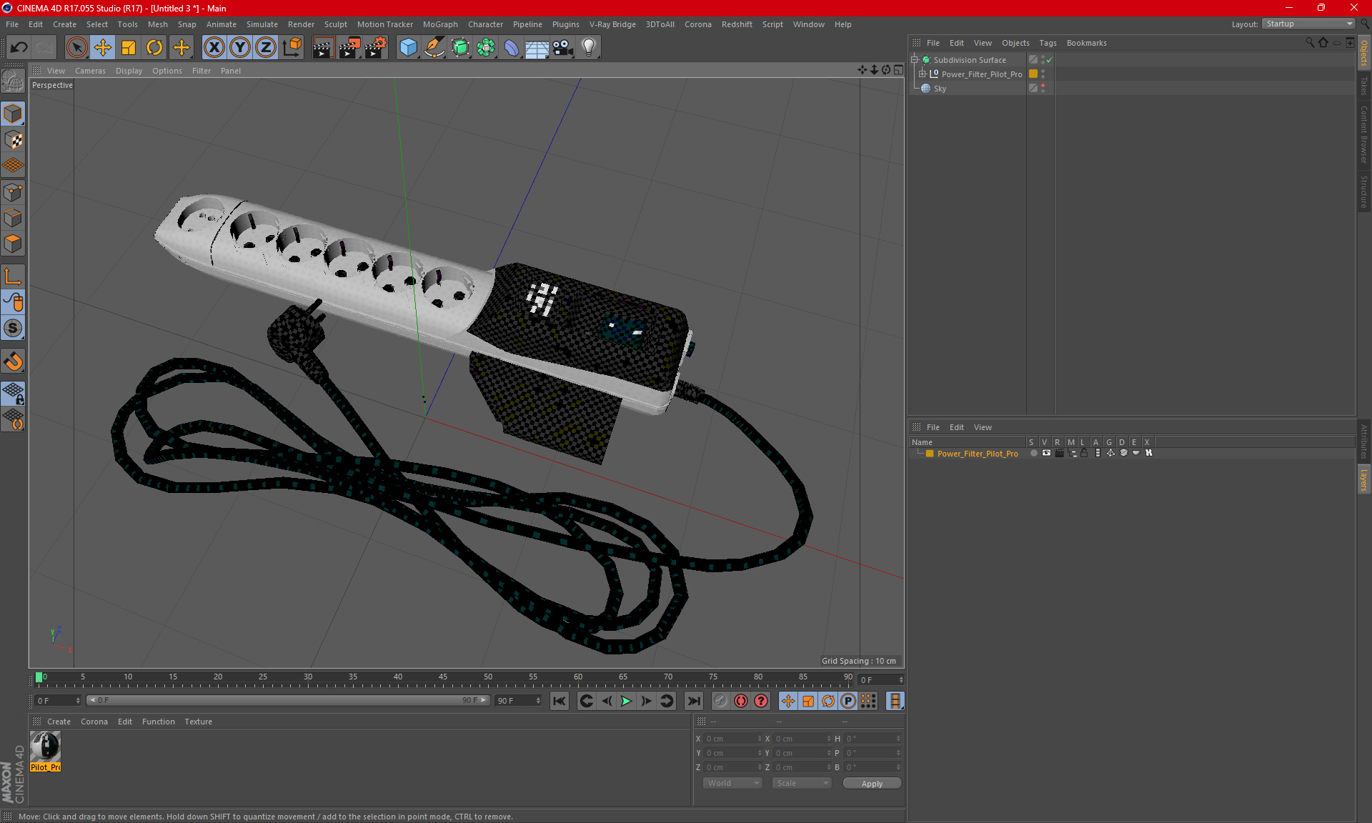Click the Corona tab in lower panel
The width and height of the screenshot is (1372, 823).
tap(94, 721)
